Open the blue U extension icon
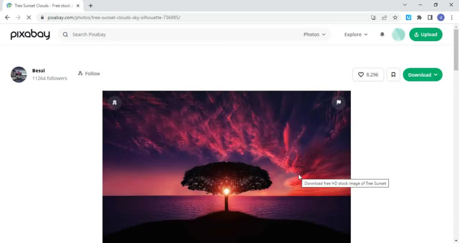Viewport: 459px width, 243px height. [x=409, y=17]
